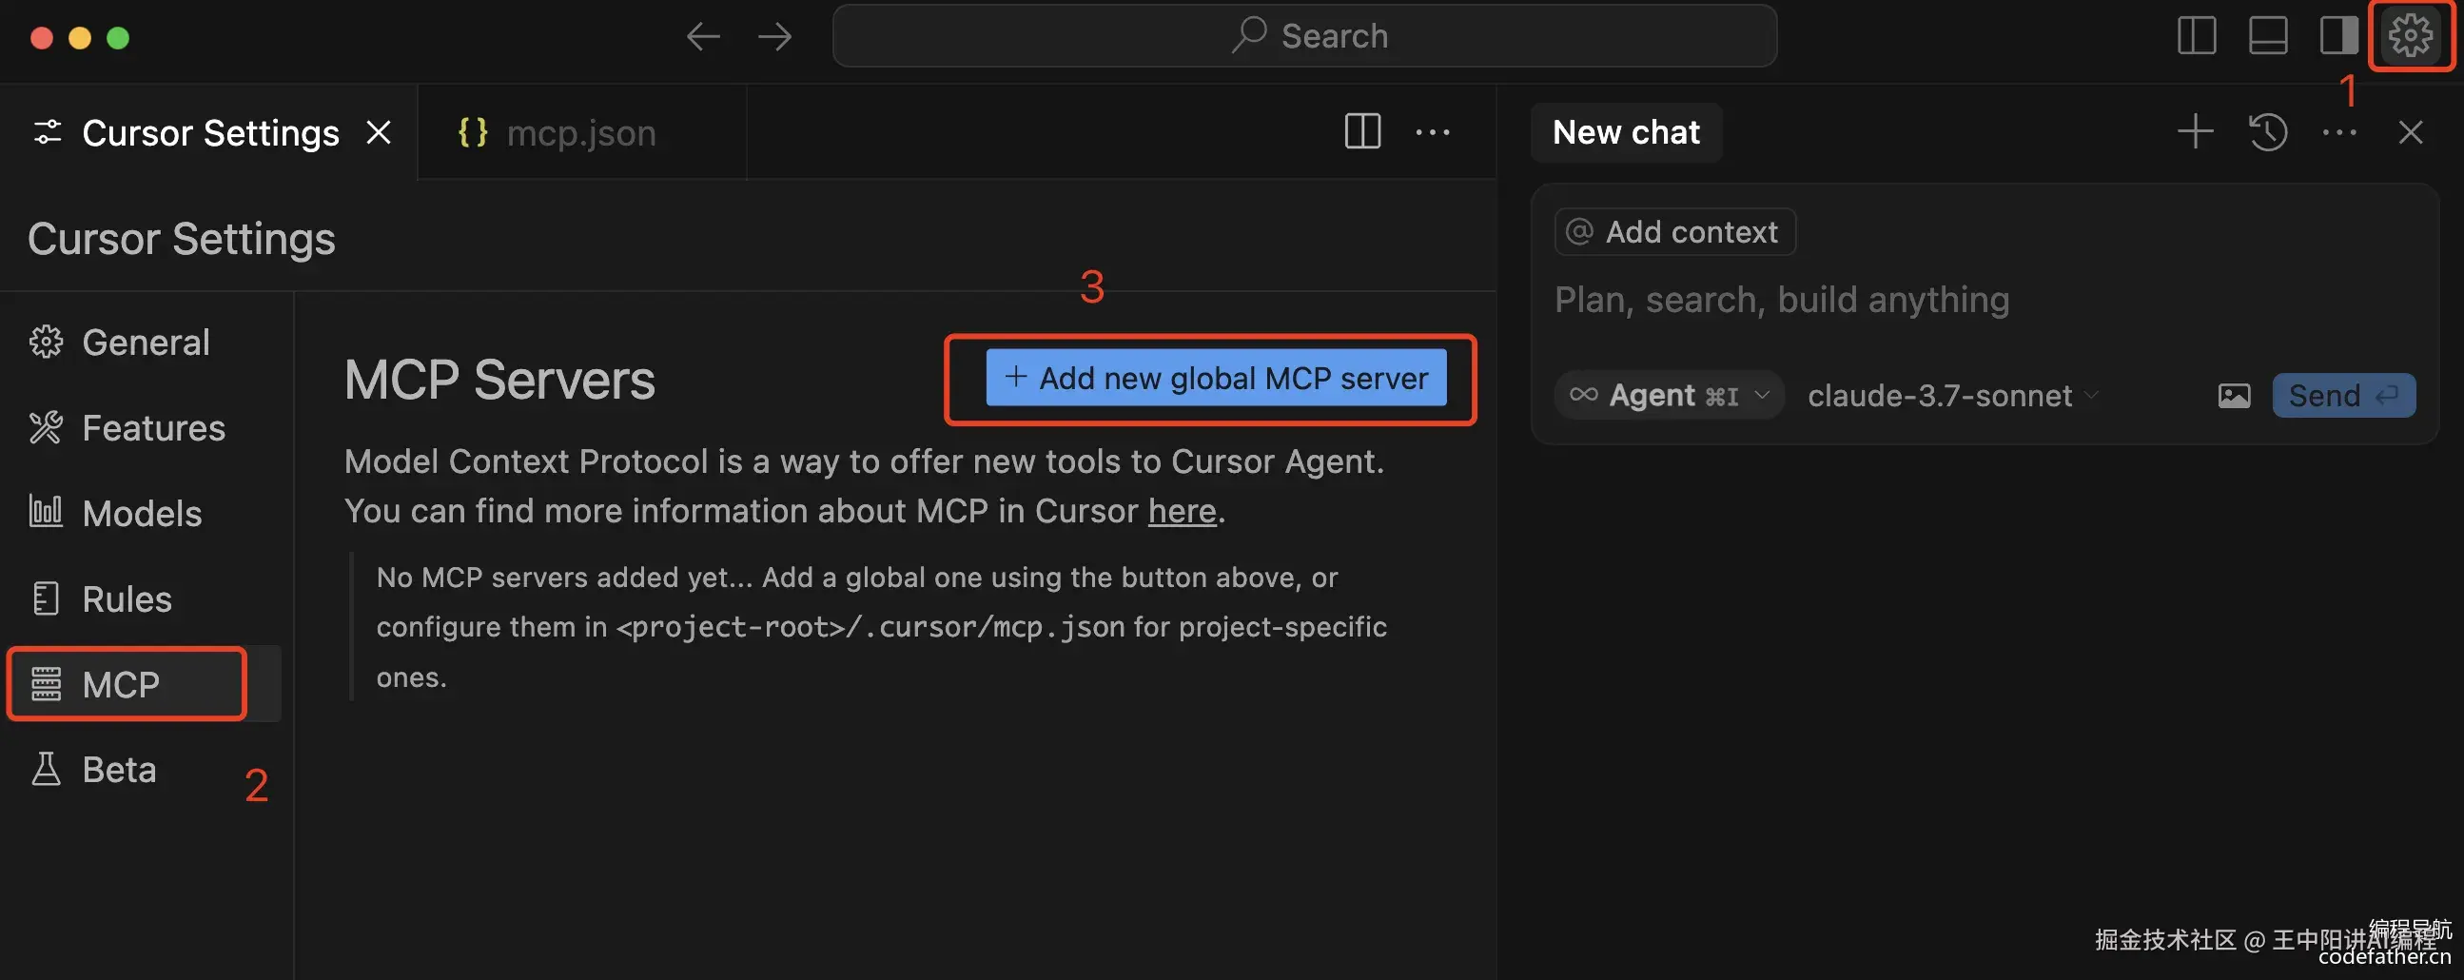Toggle the bottom panel layout icon

coord(2268,36)
